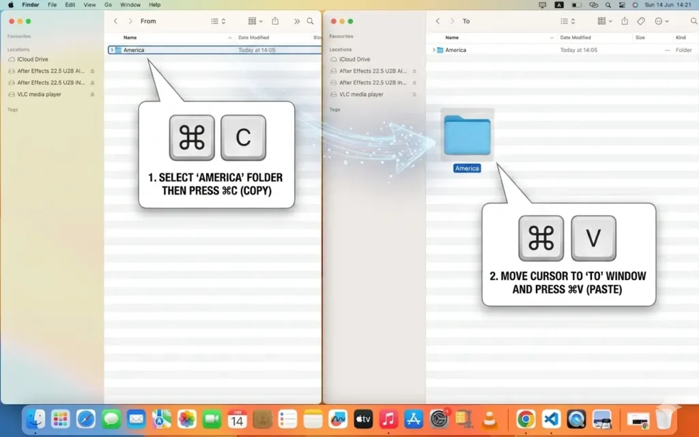
Task: Go forward in the From window
Action: (130, 21)
